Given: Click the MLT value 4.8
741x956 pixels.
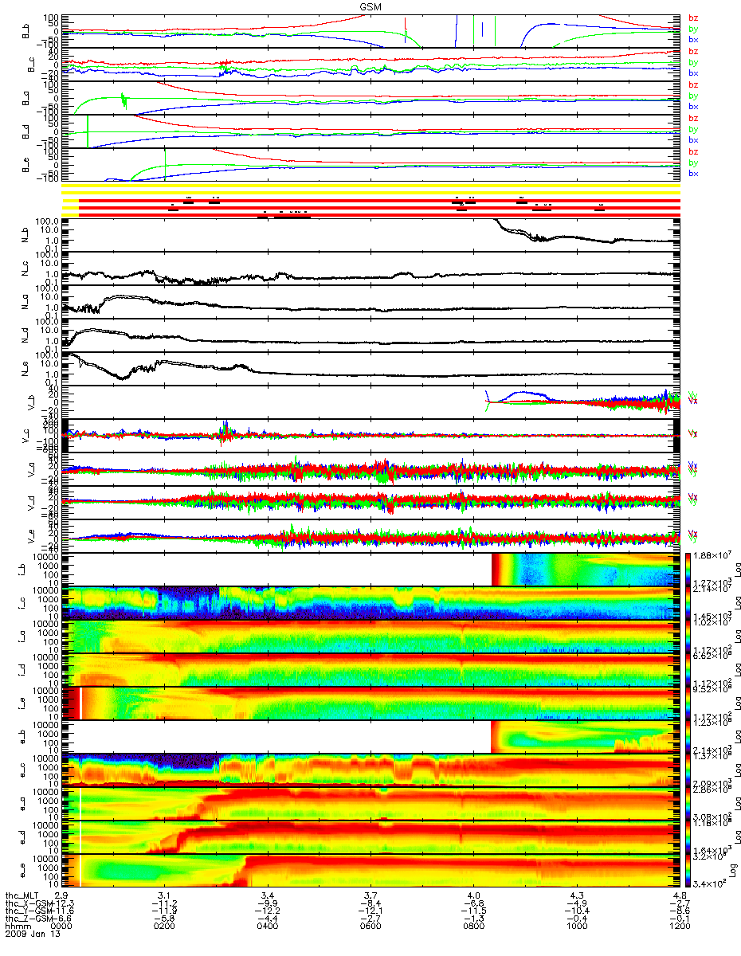Looking at the screenshot, I should 681,897.
